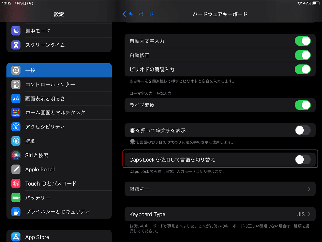The width and height of the screenshot is (322, 242).
Task: Disable the 自動大文字入力 toggle
Action: [x=303, y=41]
